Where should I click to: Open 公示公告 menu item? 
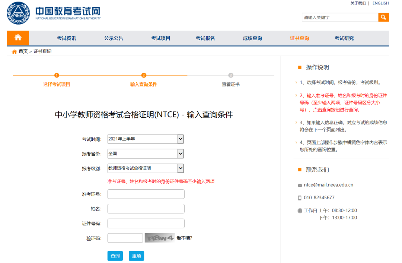[x=114, y=38]
